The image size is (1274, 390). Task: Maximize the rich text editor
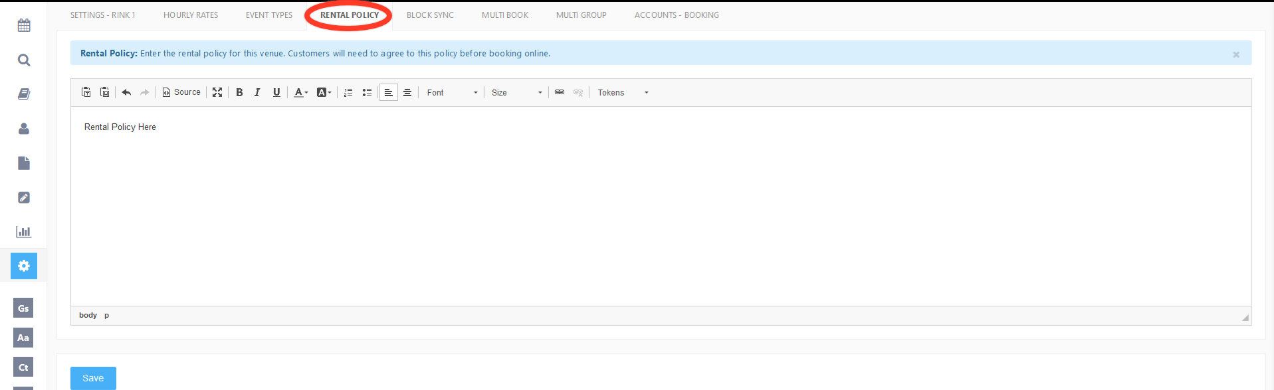pos(217,92)
